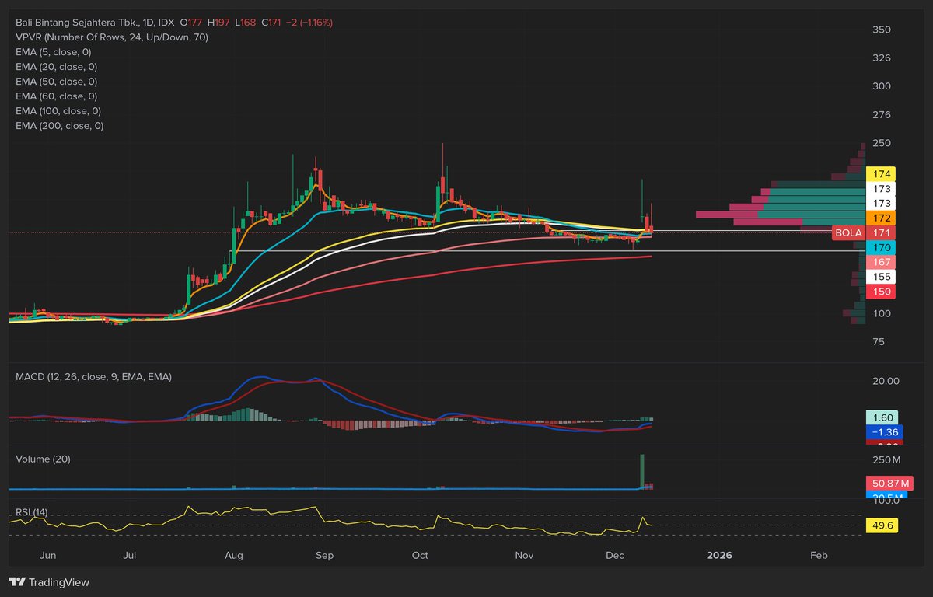Click the low value L168

click(245, 23)
